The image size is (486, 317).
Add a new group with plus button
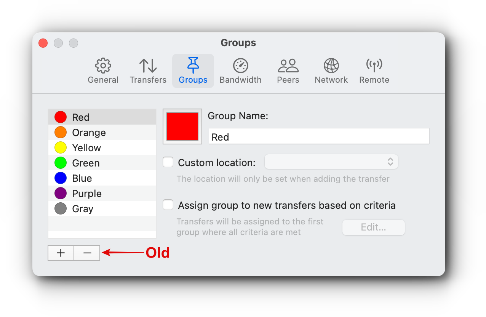coord(61,253)
